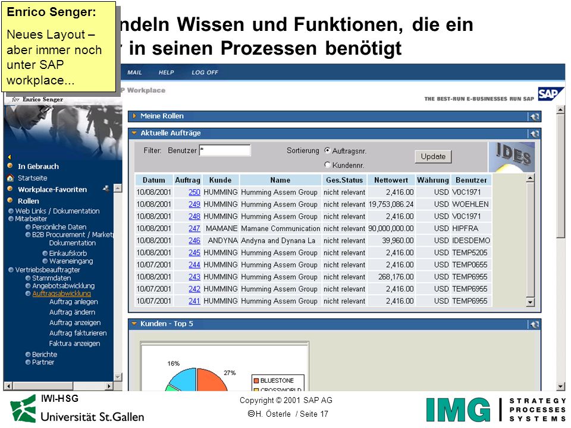The image size is (571, 428).
Task: Select the Auftragsnr. sorting radio button
Action: [x=327, y=150]
